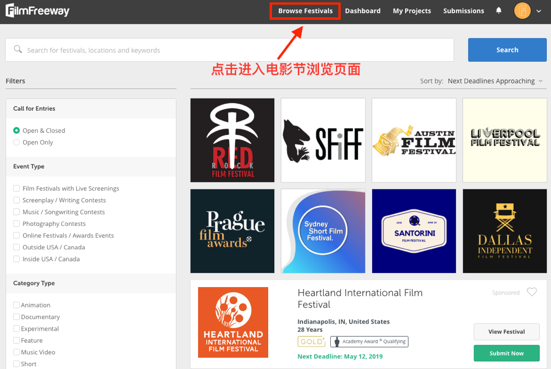Viewport: 551px width, 369px height.
Task: Check Short category
Action: click(x=17, y=364)
